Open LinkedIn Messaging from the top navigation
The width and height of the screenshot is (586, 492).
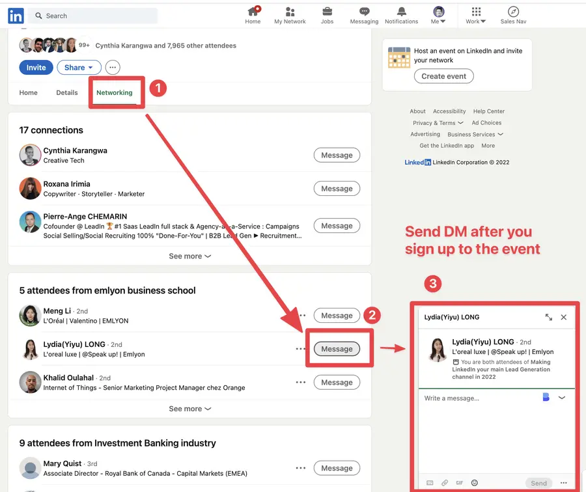point(364,16)
